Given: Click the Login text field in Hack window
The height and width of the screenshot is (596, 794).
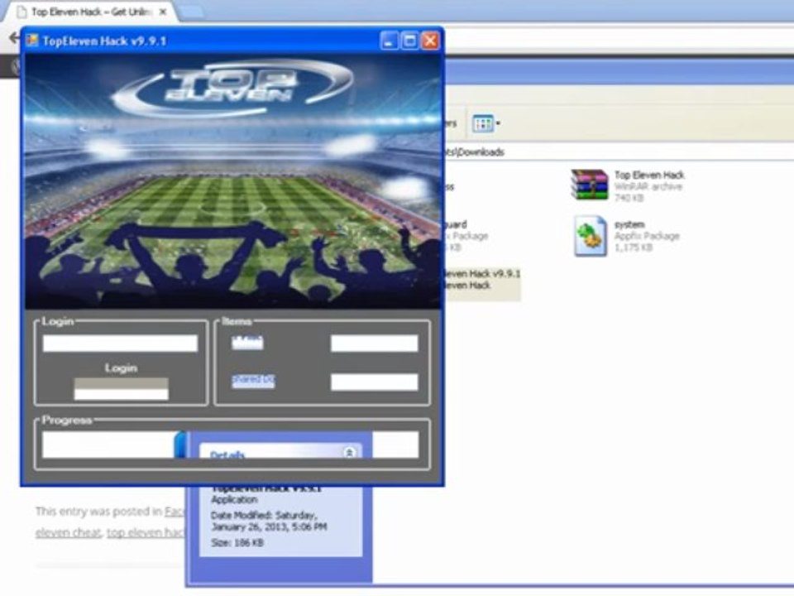Looking at the screenshot, I should (120, 343).
